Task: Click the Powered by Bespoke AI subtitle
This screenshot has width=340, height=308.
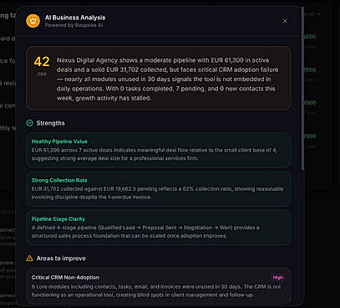Action: click(x=74, y=25)
